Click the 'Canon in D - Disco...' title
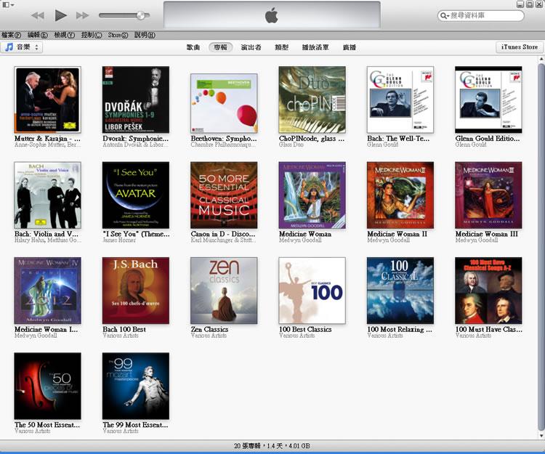The image size is (545, 454). coord(223,234)
